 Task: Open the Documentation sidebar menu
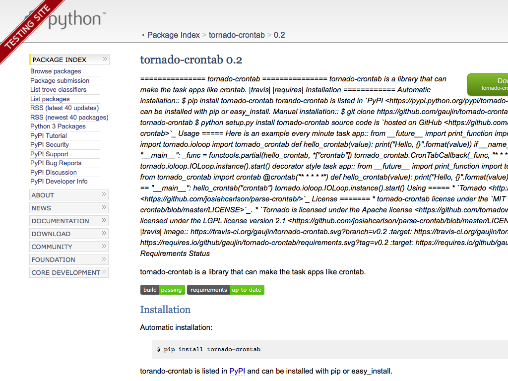coord(60,221)
